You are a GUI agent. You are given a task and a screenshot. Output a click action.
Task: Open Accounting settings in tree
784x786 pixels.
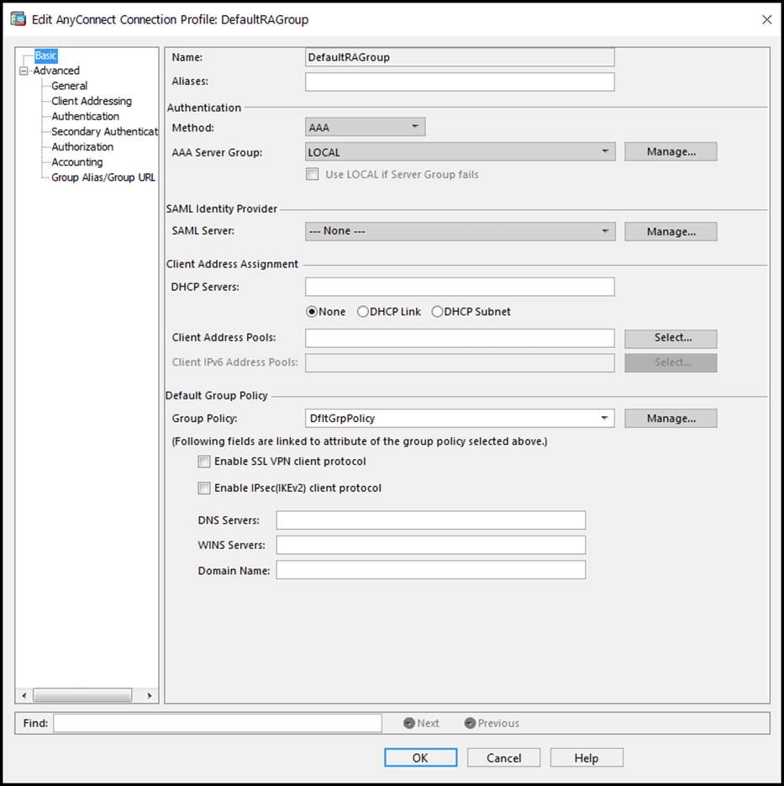point(76,162)
